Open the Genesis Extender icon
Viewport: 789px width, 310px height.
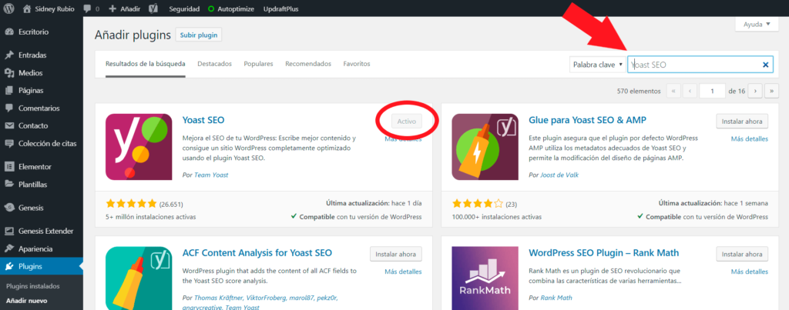click(9, 231)
